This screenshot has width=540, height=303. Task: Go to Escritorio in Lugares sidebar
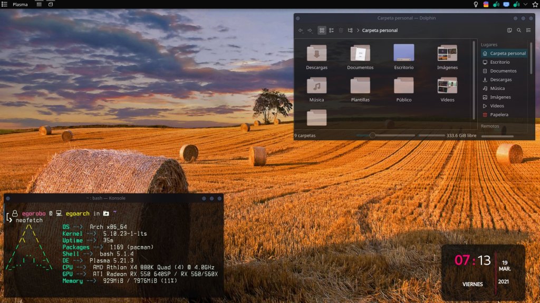coord(499,62)
